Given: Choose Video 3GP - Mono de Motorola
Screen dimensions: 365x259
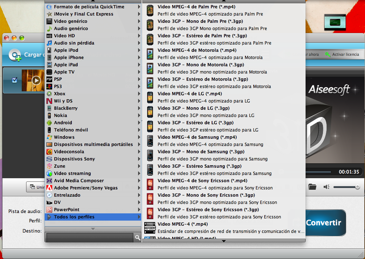Looking at the screenshot, I should coord(224,68).
